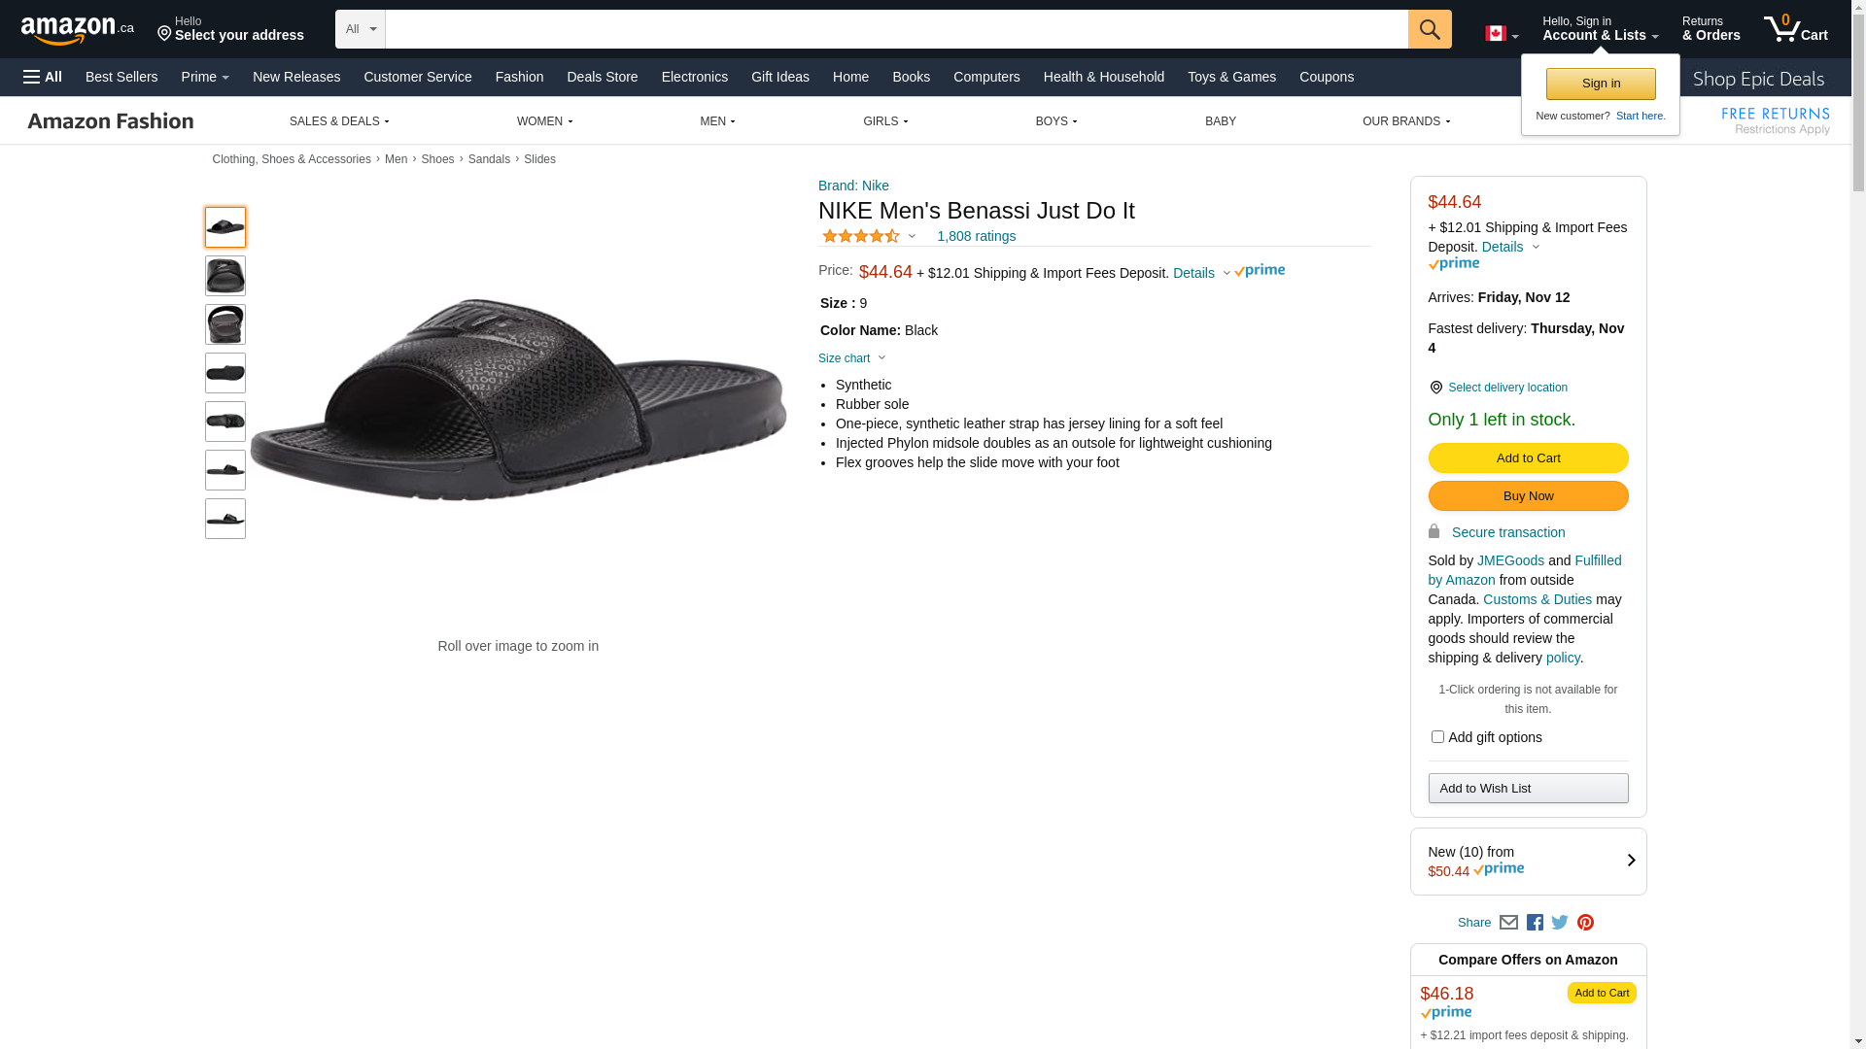1866x1049 pixels.
Task: Share product via Twitter icon
Action: [1560, 923]
